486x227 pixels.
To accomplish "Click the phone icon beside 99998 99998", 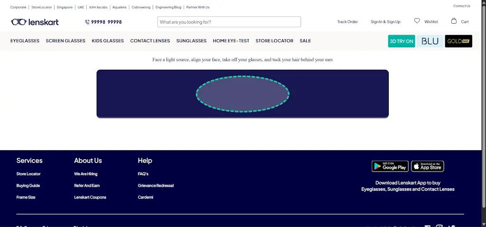I will (x=87, y=22).
